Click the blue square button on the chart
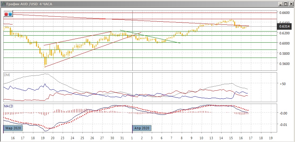295x142 pixels. (x=10, y=14)
